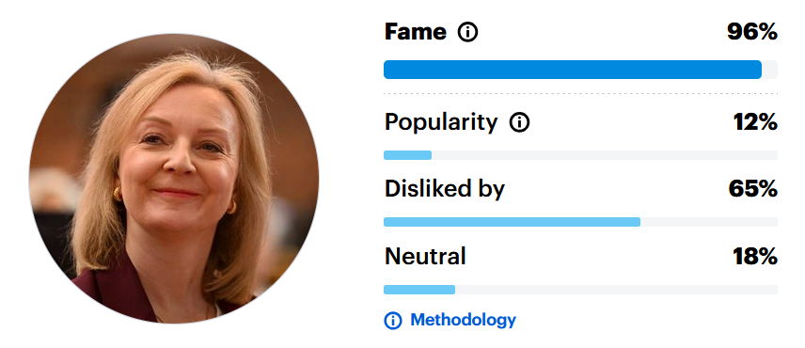Click the Neutral label
Screen dimensions: 805x348
(425, 256)
